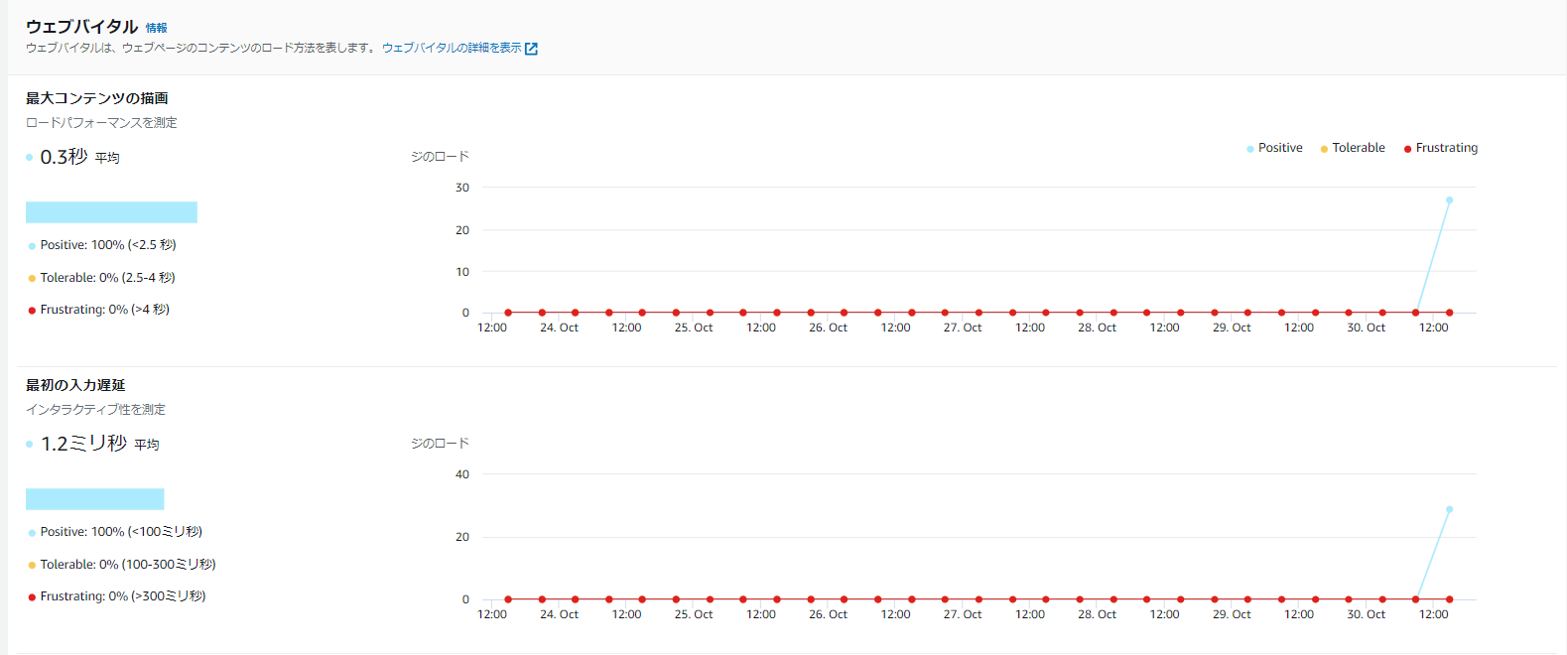Viewport: 1567px width, 655px height.
Task: Click the red Frustrating legend dot
Action: click(1407, 149)
